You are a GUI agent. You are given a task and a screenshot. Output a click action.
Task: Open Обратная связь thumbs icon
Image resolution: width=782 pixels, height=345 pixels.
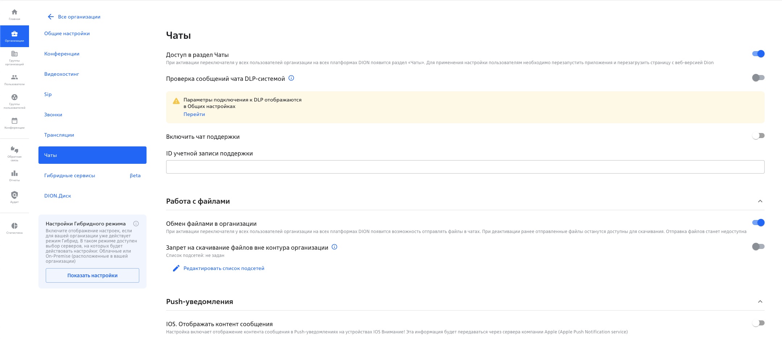coord(15,149)
